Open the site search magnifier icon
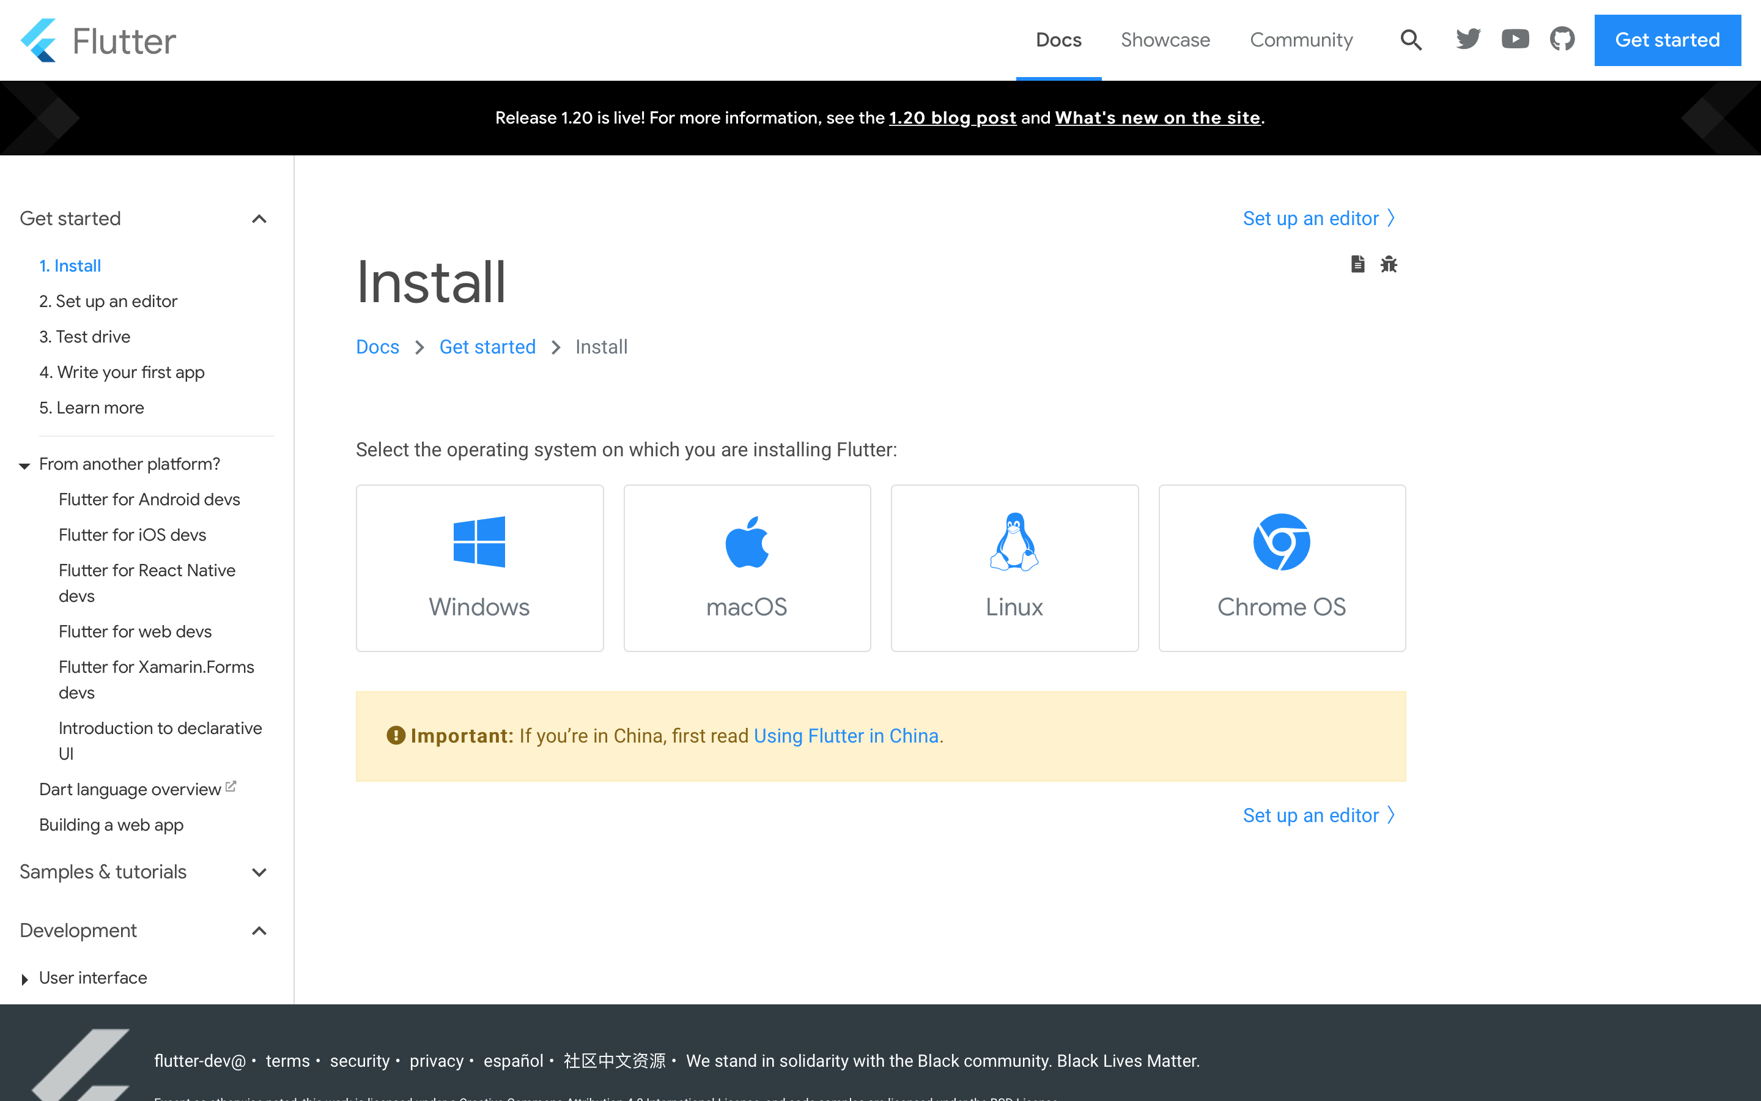This screenshot has width=1761, height=1101. point(1411,40)
